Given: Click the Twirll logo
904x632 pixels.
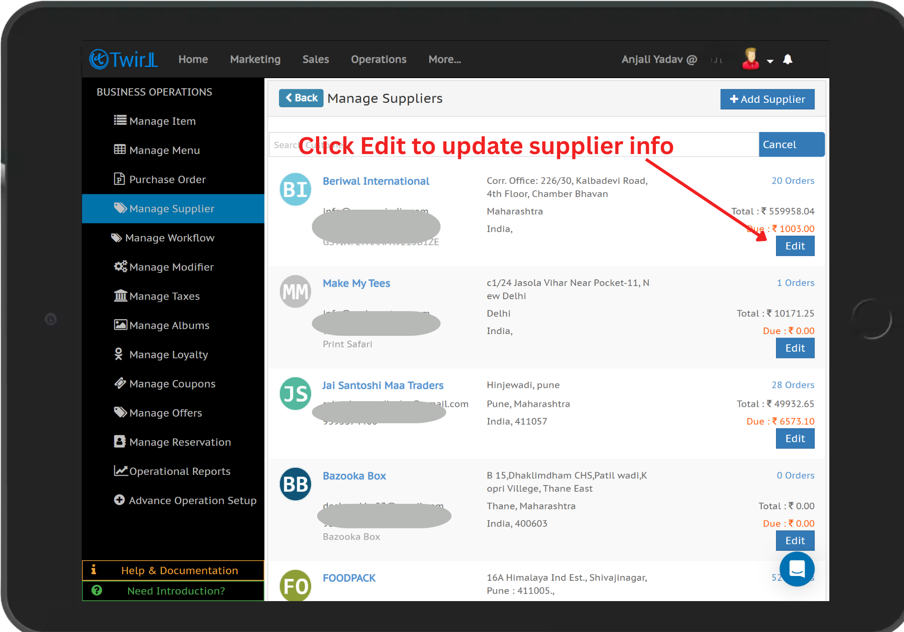Looking at the screenshot, I should pos(124,59).
